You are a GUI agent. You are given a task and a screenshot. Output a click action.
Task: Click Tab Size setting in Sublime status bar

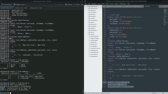154,93
